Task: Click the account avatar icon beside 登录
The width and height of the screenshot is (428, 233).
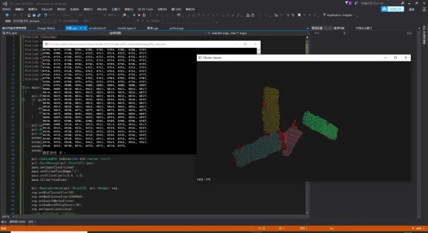Action: pos(424,9)
